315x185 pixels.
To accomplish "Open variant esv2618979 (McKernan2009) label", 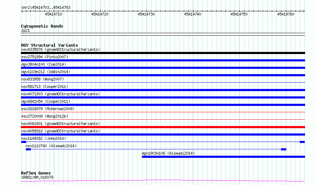I will (48, 109).
